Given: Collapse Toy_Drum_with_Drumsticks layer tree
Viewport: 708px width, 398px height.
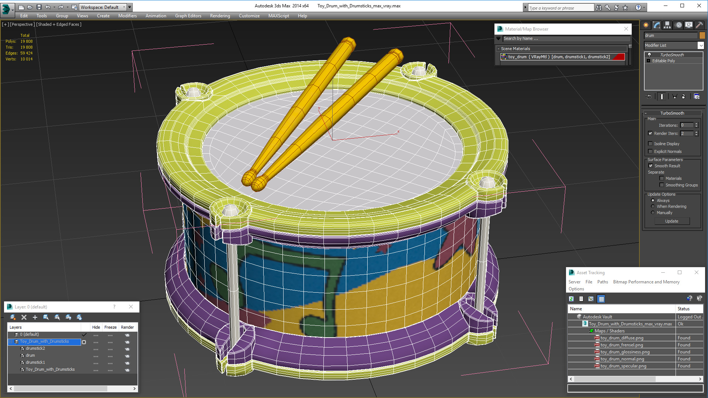Looking at the screenshot, I should coord(11,342).
